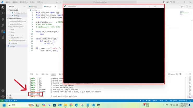
Task: Toggle secondary sidebar visibility in title bar
Action: (171, 2)
